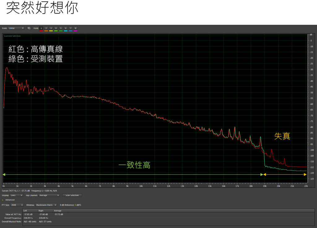Click the orange swatch under Hold 2
Image resolution: width=317 pixels, height=228 pixels.
[x=46, y=31]
